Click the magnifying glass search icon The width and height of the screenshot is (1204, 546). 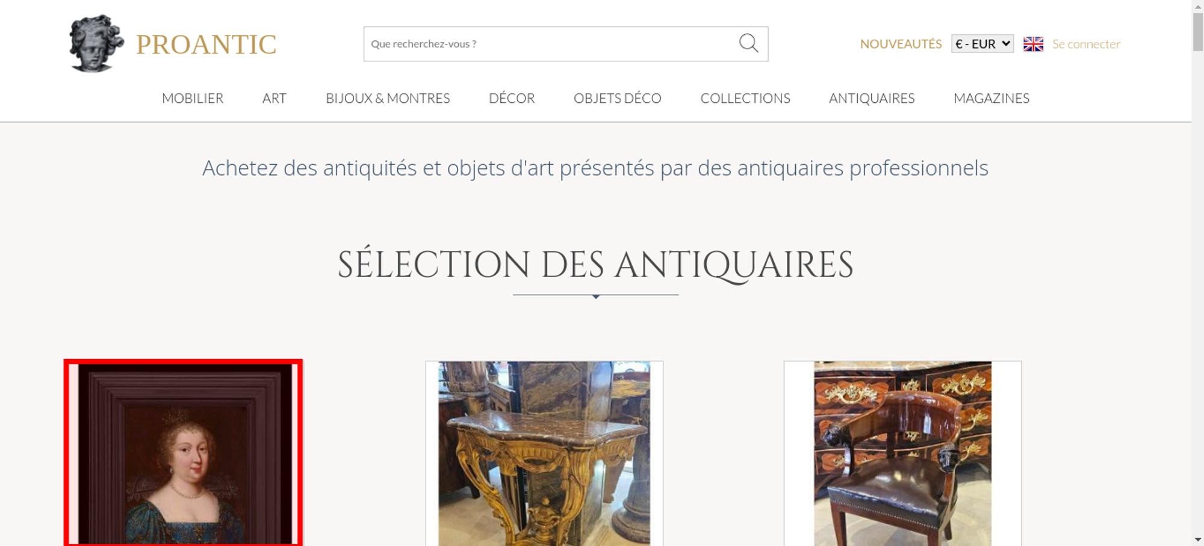(x=748, y=43)
